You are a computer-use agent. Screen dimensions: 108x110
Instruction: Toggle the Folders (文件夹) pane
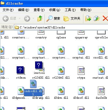pyautogui.click(x=72, y=19)
